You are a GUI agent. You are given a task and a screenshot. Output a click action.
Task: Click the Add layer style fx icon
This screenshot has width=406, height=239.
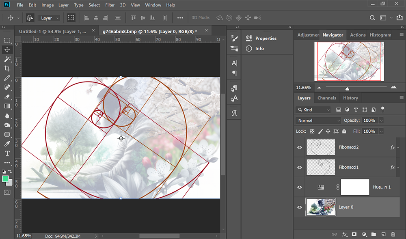(x=345, y=234)
